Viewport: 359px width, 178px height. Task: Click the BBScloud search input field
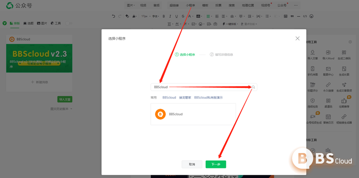(204, 87)
